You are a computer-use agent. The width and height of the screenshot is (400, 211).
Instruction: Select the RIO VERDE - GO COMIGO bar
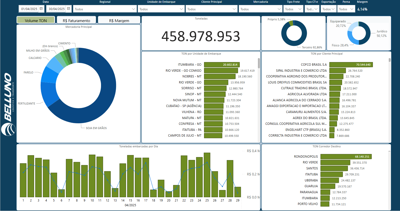pos(221,71)
